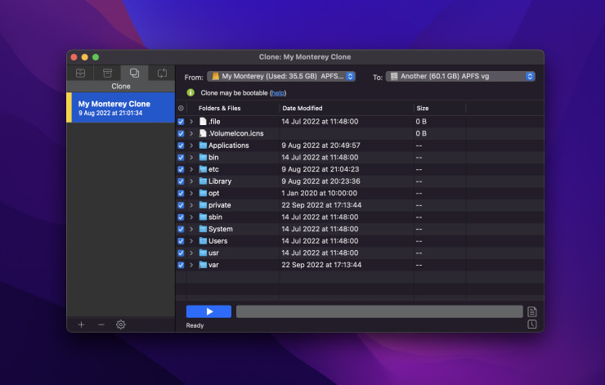Click the etc alias folder icon
This screenshot has height=385, width=605.
pos(203,169)
